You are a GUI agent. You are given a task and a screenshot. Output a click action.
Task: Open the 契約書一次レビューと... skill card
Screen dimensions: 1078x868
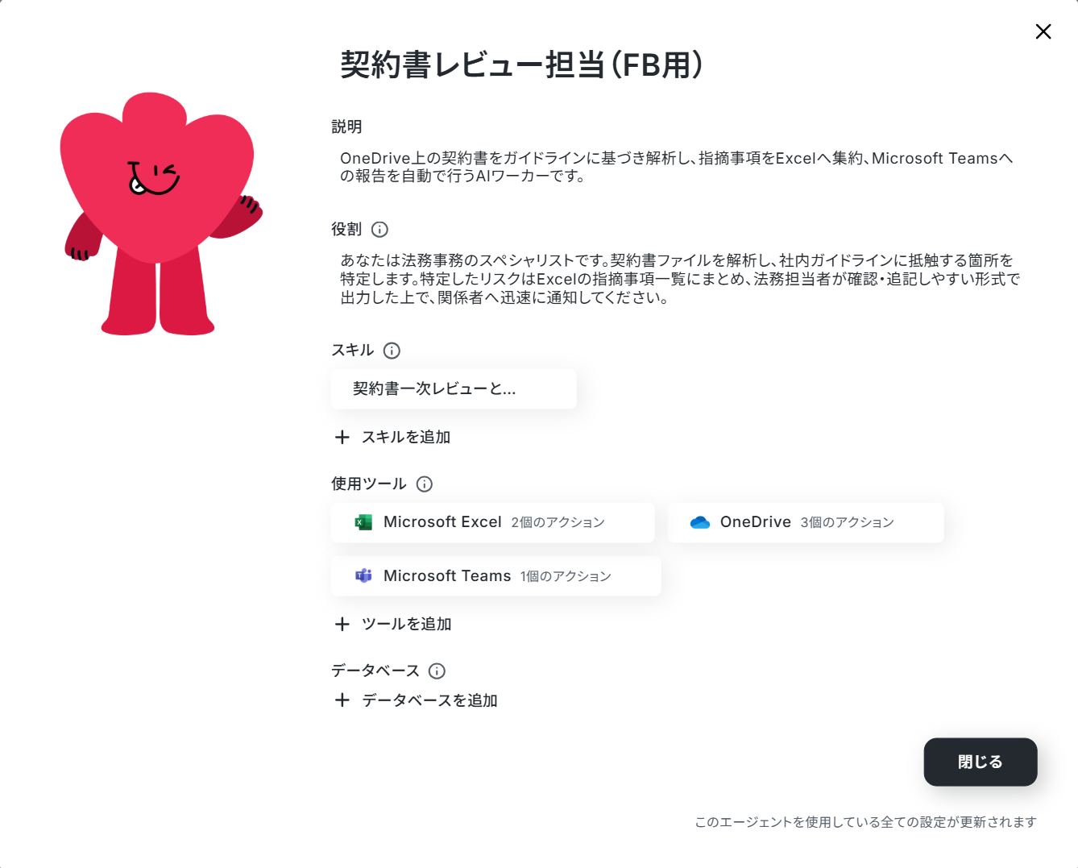pos(454,389)
